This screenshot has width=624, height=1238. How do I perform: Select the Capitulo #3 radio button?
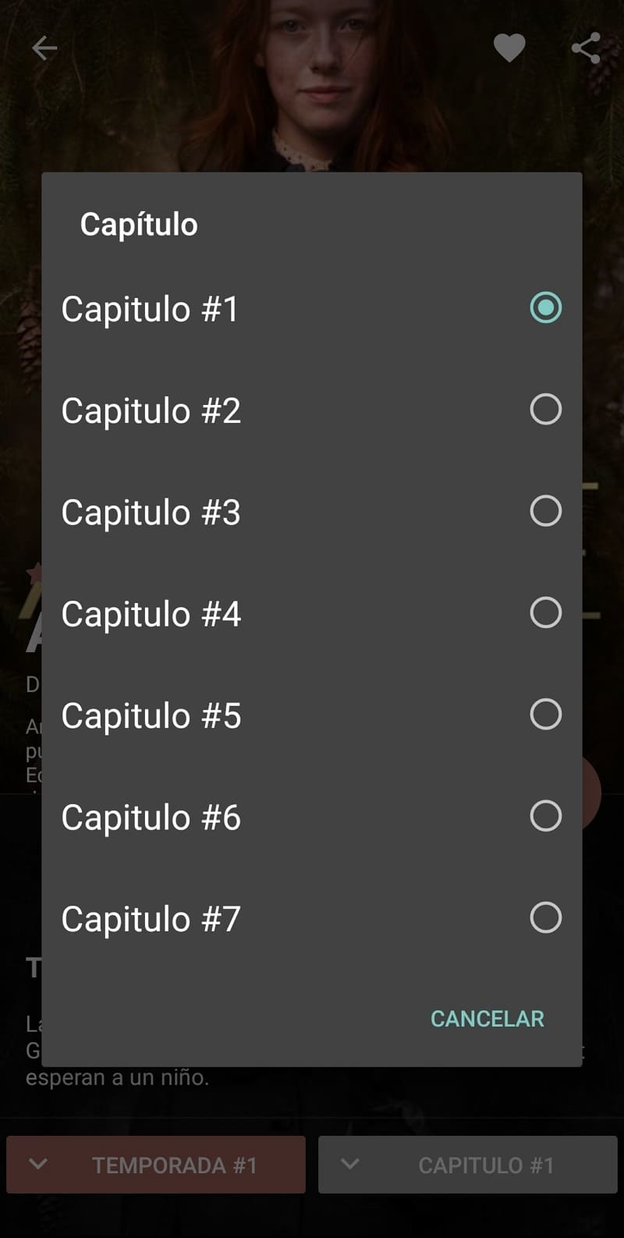point(545,511)
